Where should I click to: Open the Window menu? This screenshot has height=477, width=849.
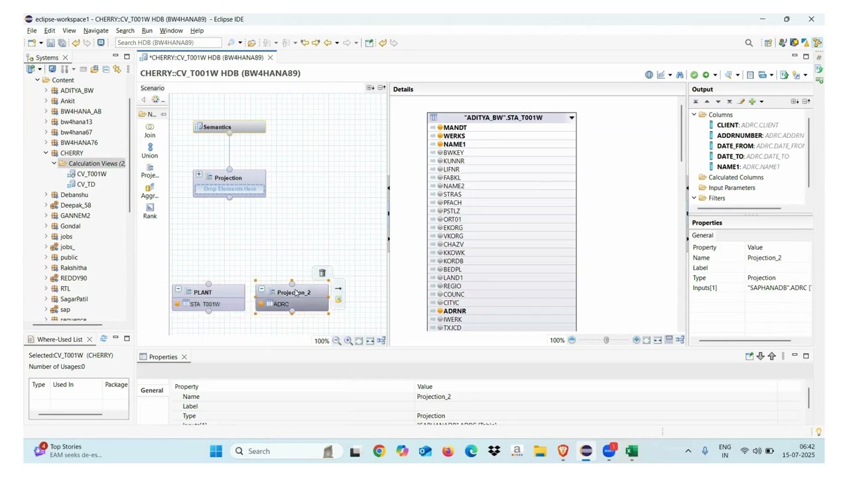(x=171, y=30)
